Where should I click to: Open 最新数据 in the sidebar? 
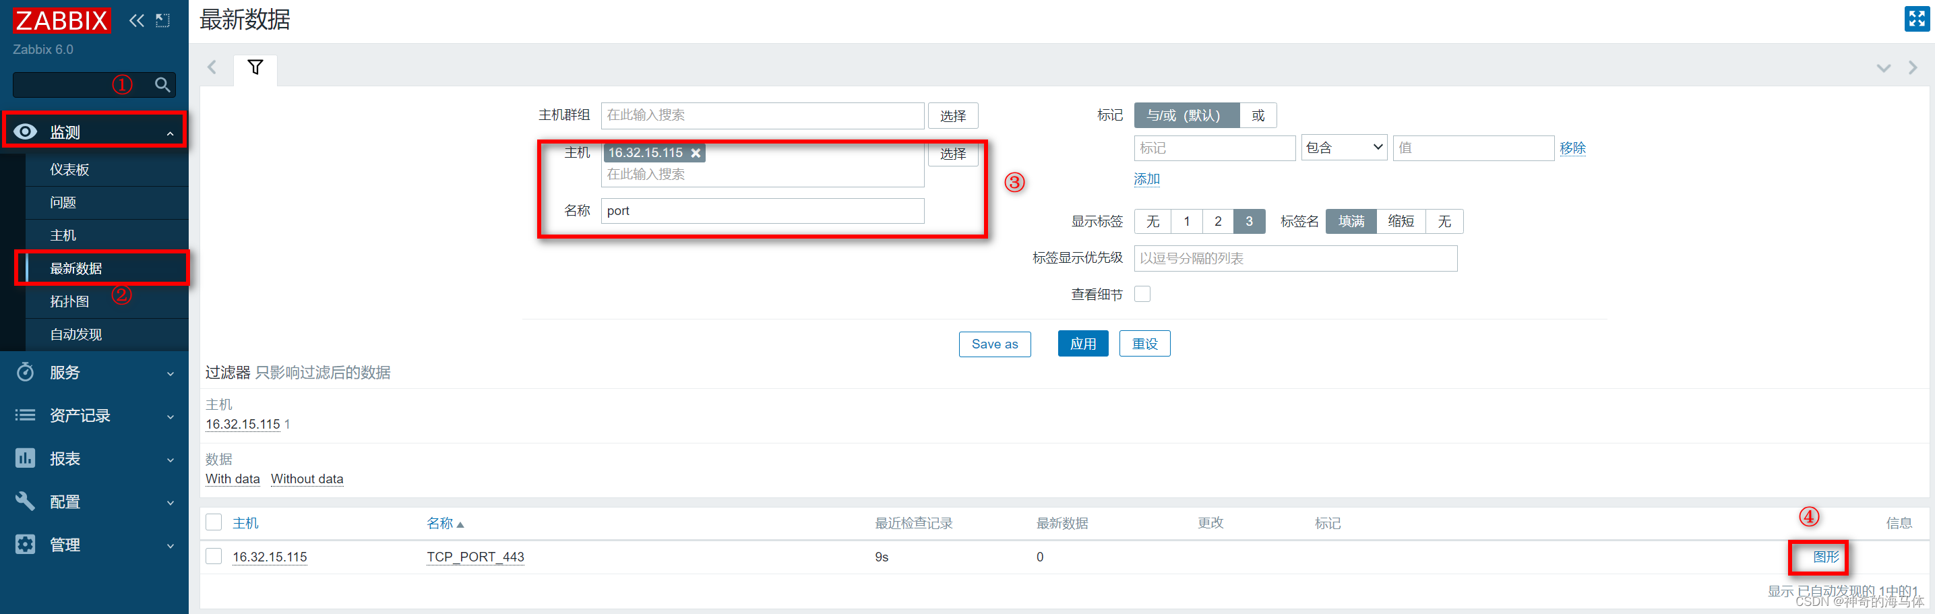coord(76,268)
